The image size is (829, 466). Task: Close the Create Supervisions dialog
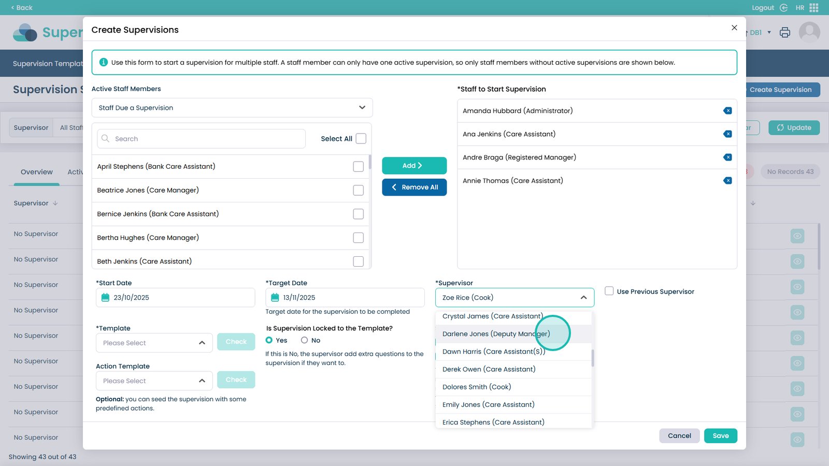(734, 28)
